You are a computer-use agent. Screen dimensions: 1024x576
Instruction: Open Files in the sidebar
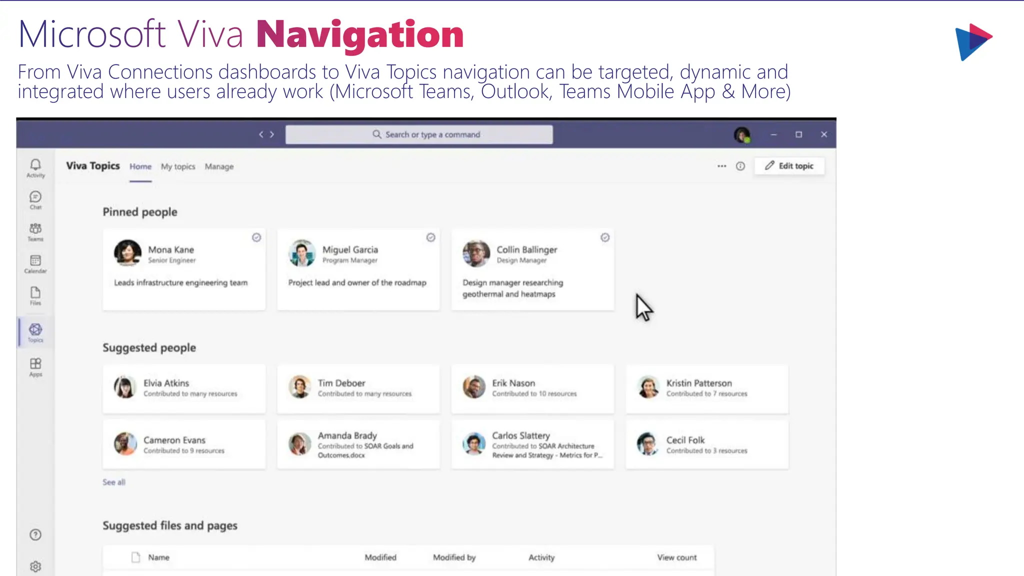[35, 296]
